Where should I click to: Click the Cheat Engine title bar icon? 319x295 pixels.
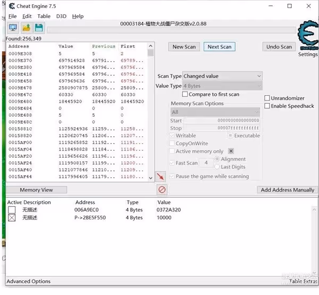(12, 6)
